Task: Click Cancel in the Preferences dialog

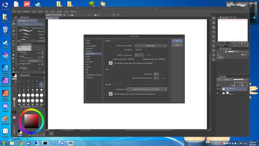Action: 177,45
